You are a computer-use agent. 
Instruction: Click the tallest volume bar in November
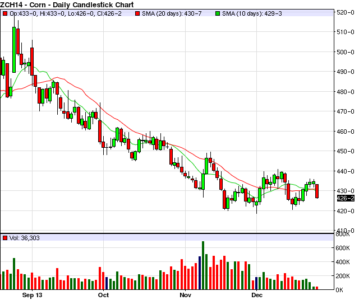[x=203, y=265]
